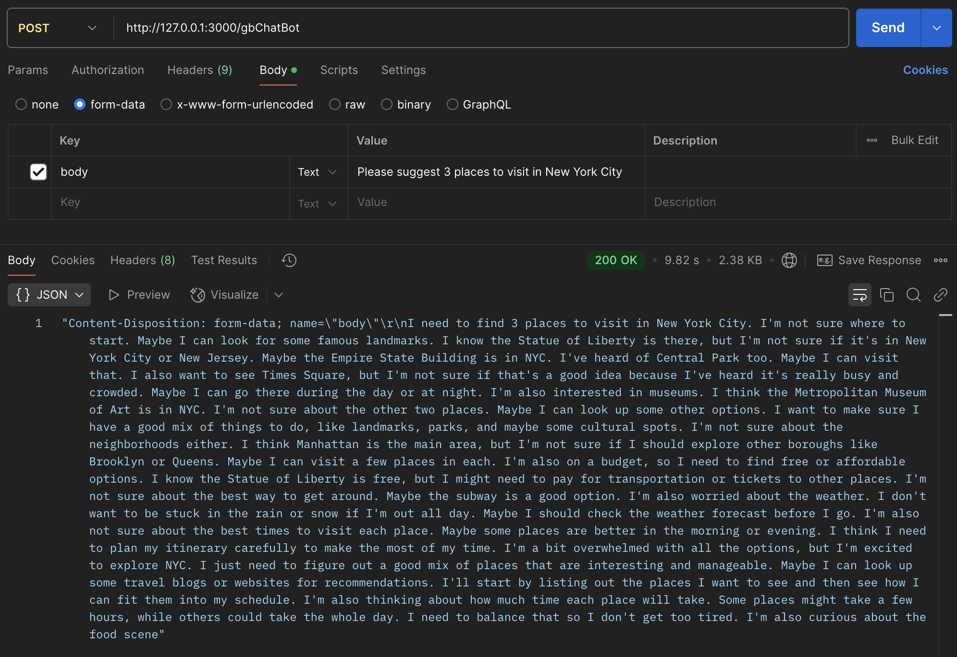Click the Preview button label

[x=148, y=295]
